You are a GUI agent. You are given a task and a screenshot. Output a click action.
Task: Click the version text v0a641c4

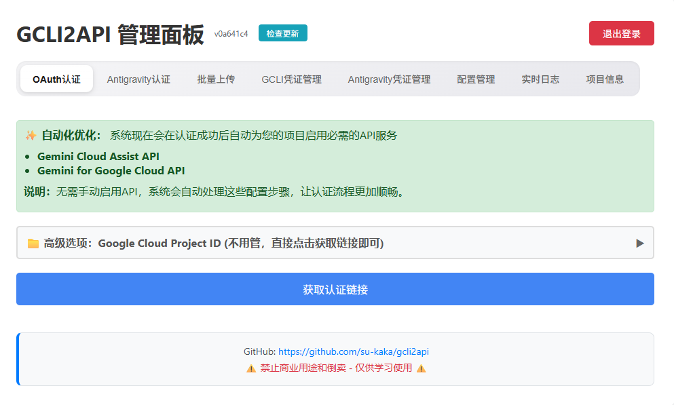click(231, 34)
